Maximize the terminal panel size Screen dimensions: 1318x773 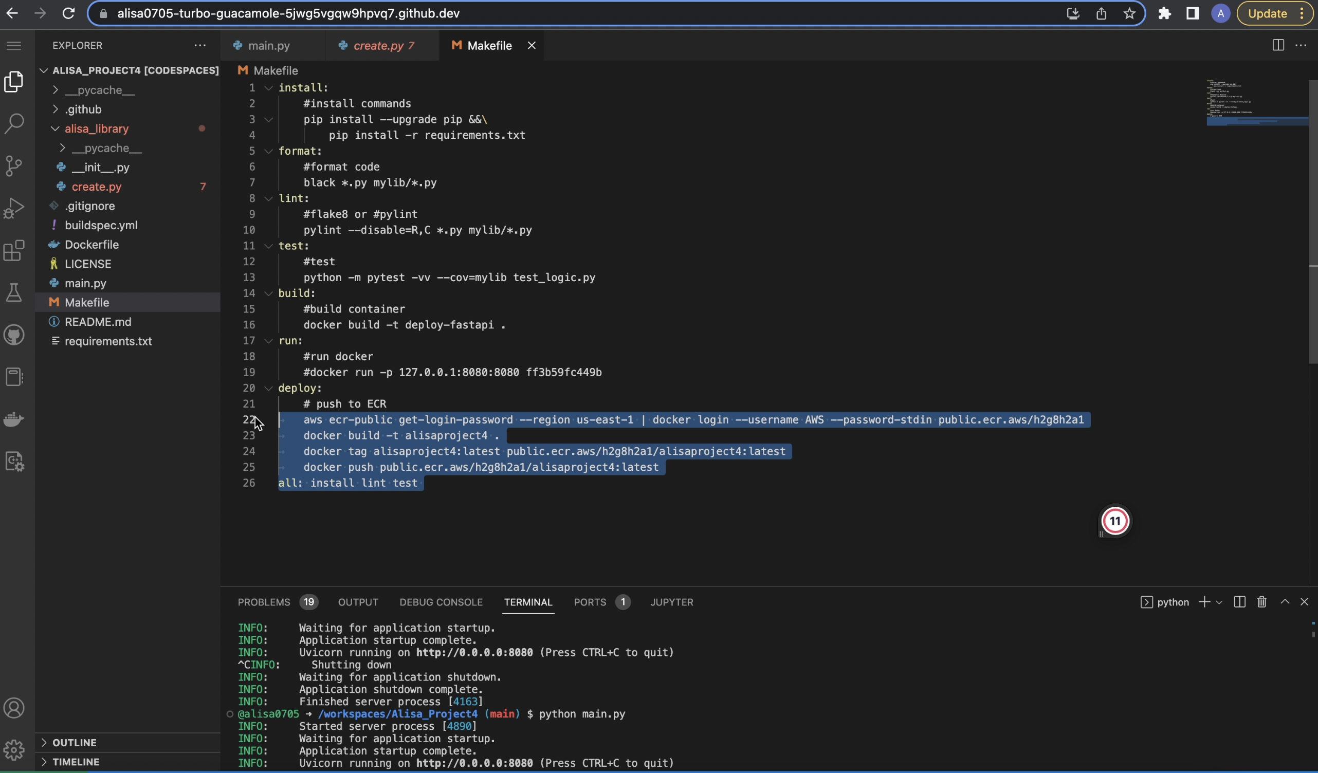pyautogui.click(x=1285, y=602)
